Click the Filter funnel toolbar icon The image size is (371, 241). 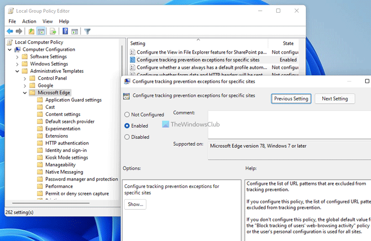(x=87, y=31)
